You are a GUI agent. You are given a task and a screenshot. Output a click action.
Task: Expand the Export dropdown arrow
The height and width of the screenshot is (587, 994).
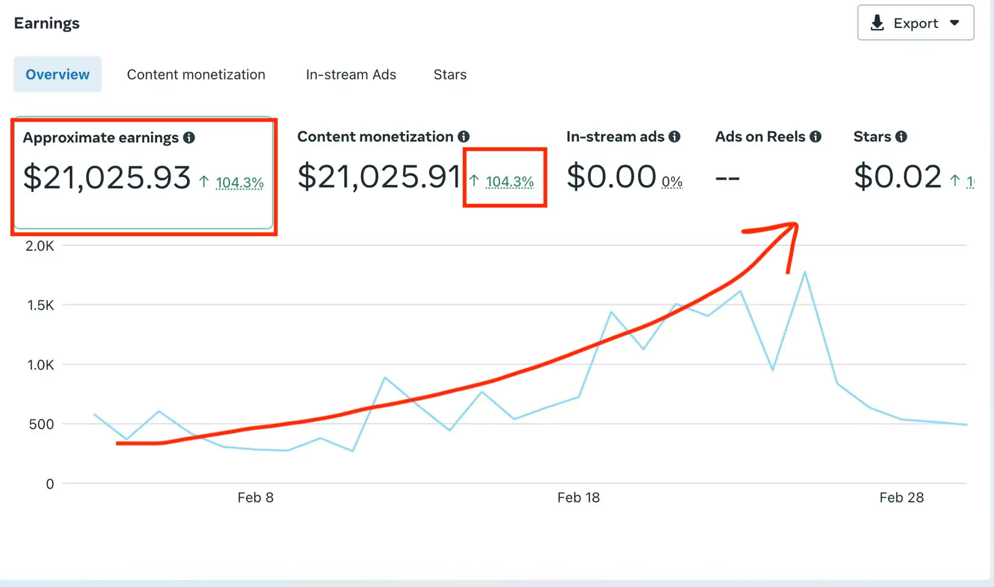[x=955, y=23]
